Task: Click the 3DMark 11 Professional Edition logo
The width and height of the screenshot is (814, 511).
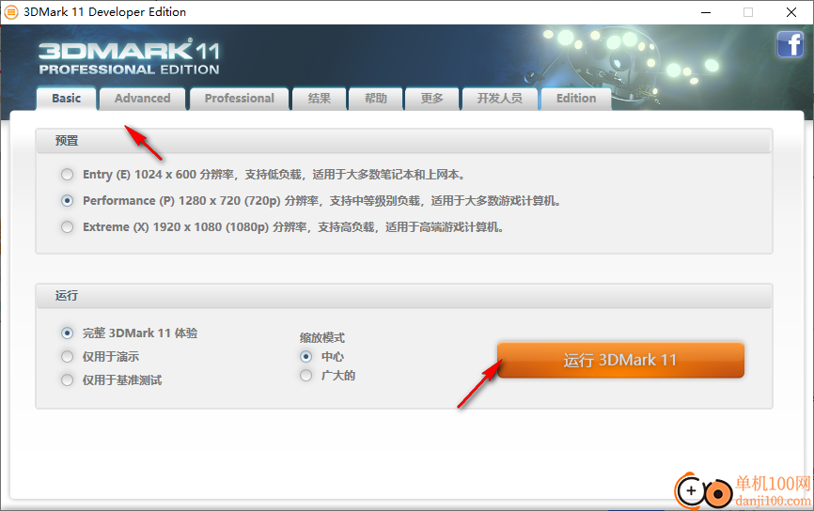Action: (130, 57)
